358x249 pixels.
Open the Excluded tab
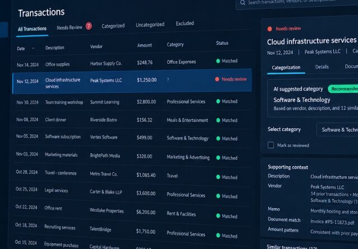click(x=185, y=24)
